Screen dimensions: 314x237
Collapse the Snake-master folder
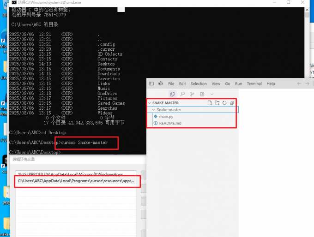(154, 110)
